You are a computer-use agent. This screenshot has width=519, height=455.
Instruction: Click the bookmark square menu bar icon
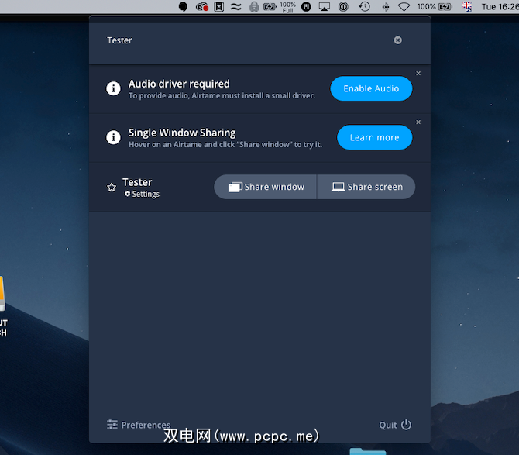(218, 7)
